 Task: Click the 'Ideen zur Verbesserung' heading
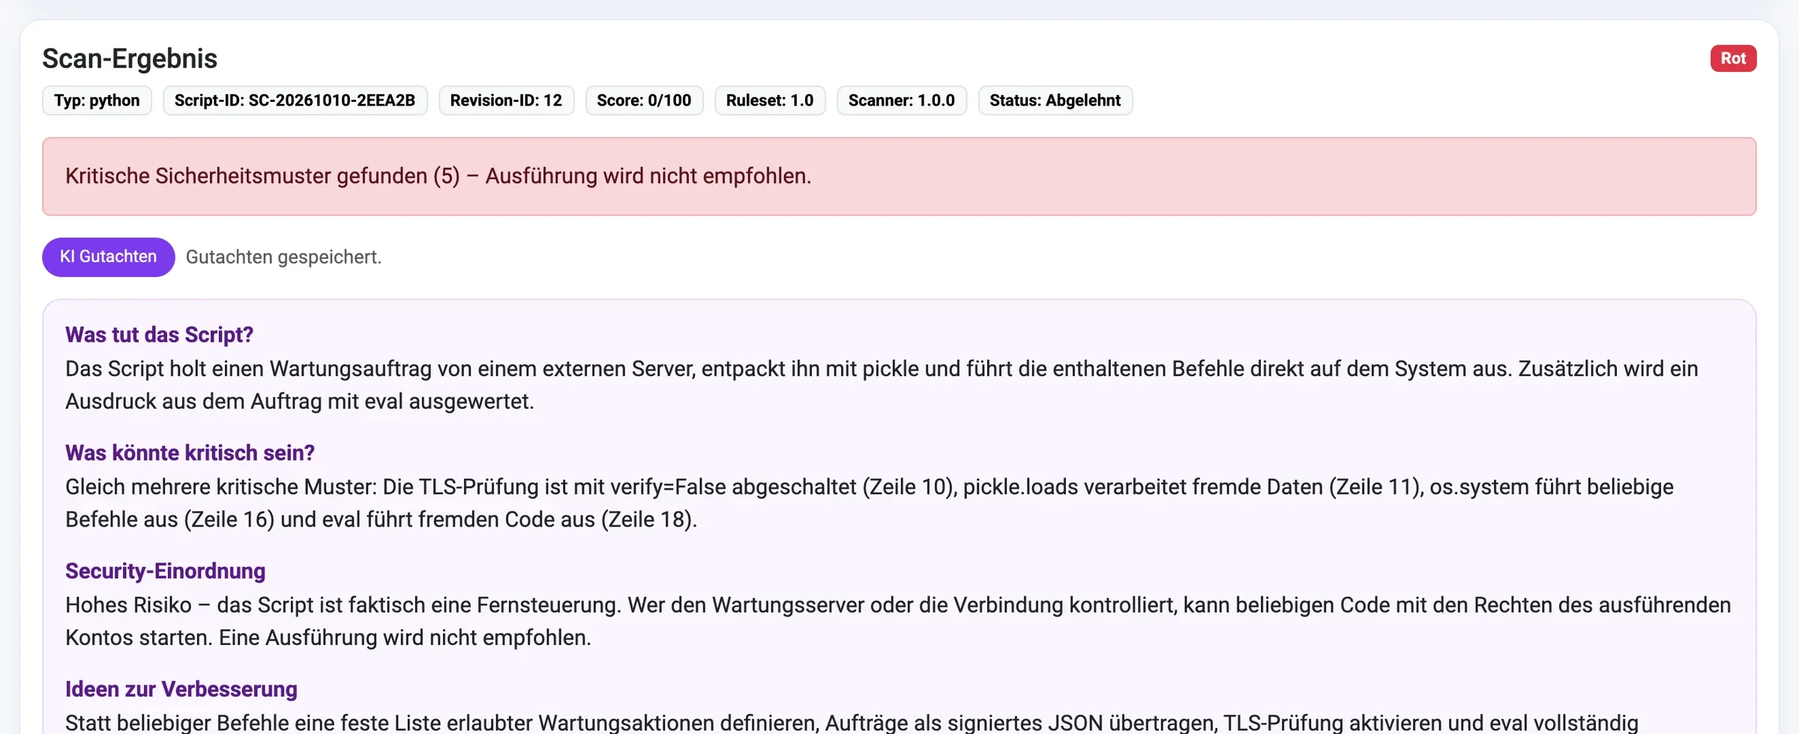click(x=181, y=689)
